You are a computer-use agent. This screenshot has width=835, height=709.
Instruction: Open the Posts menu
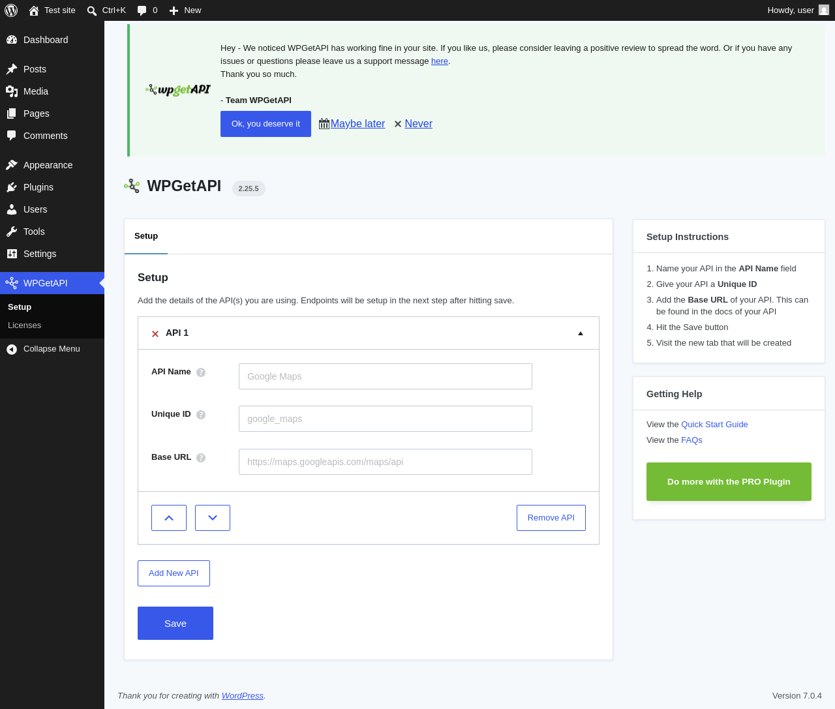pyautogui.click(x=52, y=69)
